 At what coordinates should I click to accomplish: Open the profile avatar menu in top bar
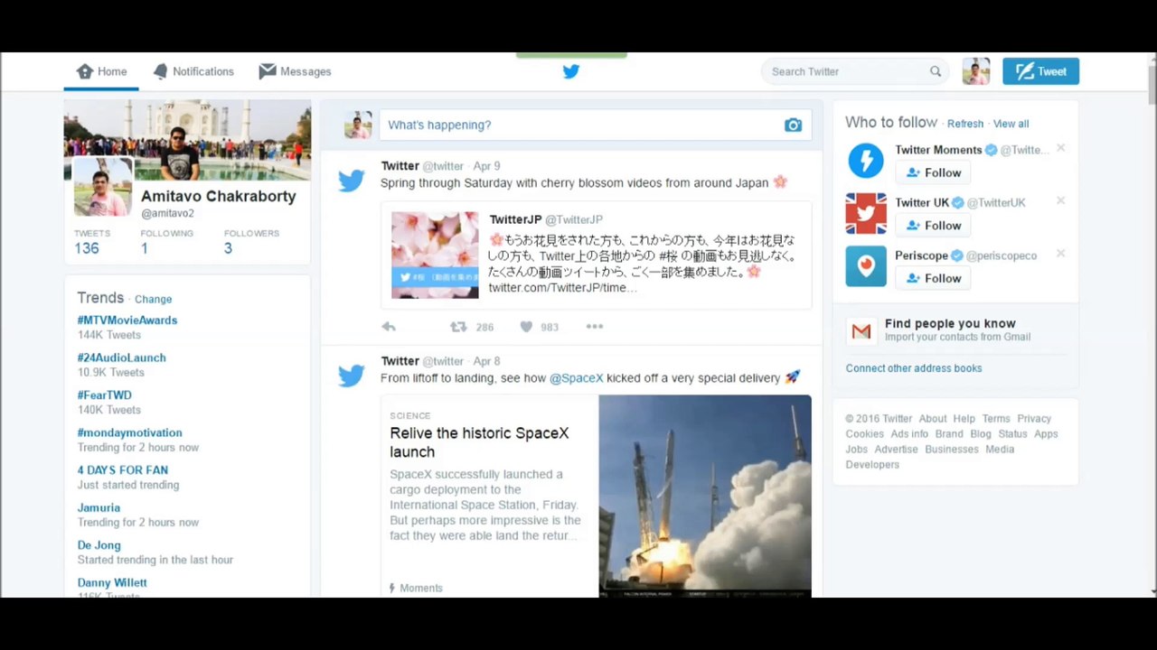976,71
